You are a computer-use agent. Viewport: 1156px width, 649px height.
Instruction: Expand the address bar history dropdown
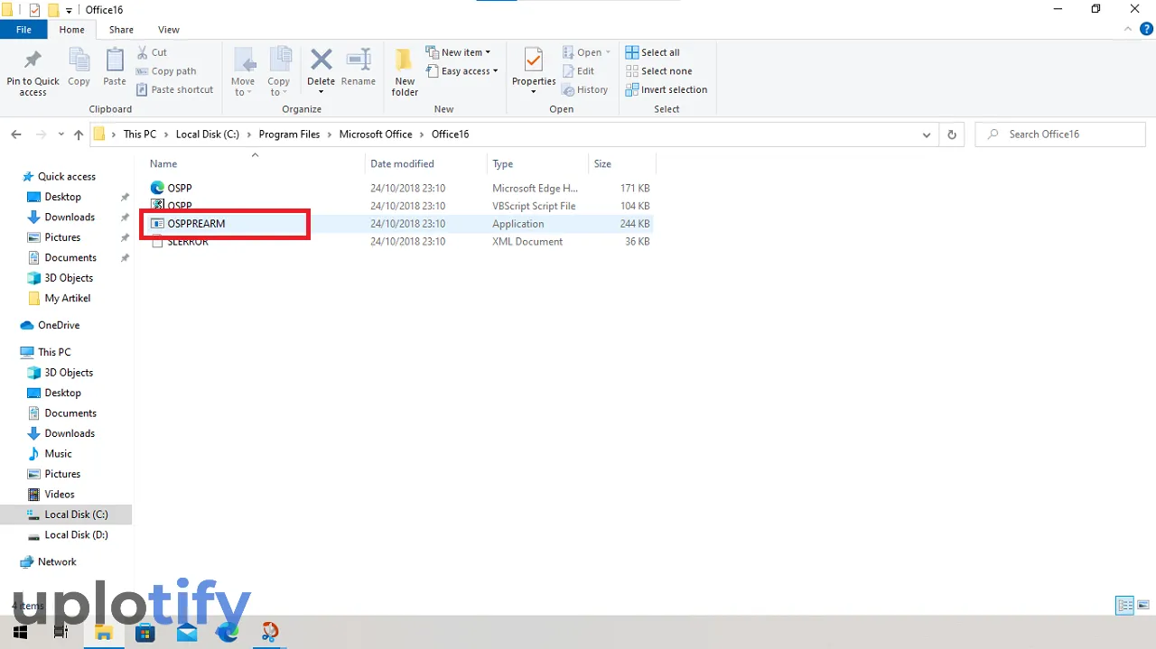927,134
